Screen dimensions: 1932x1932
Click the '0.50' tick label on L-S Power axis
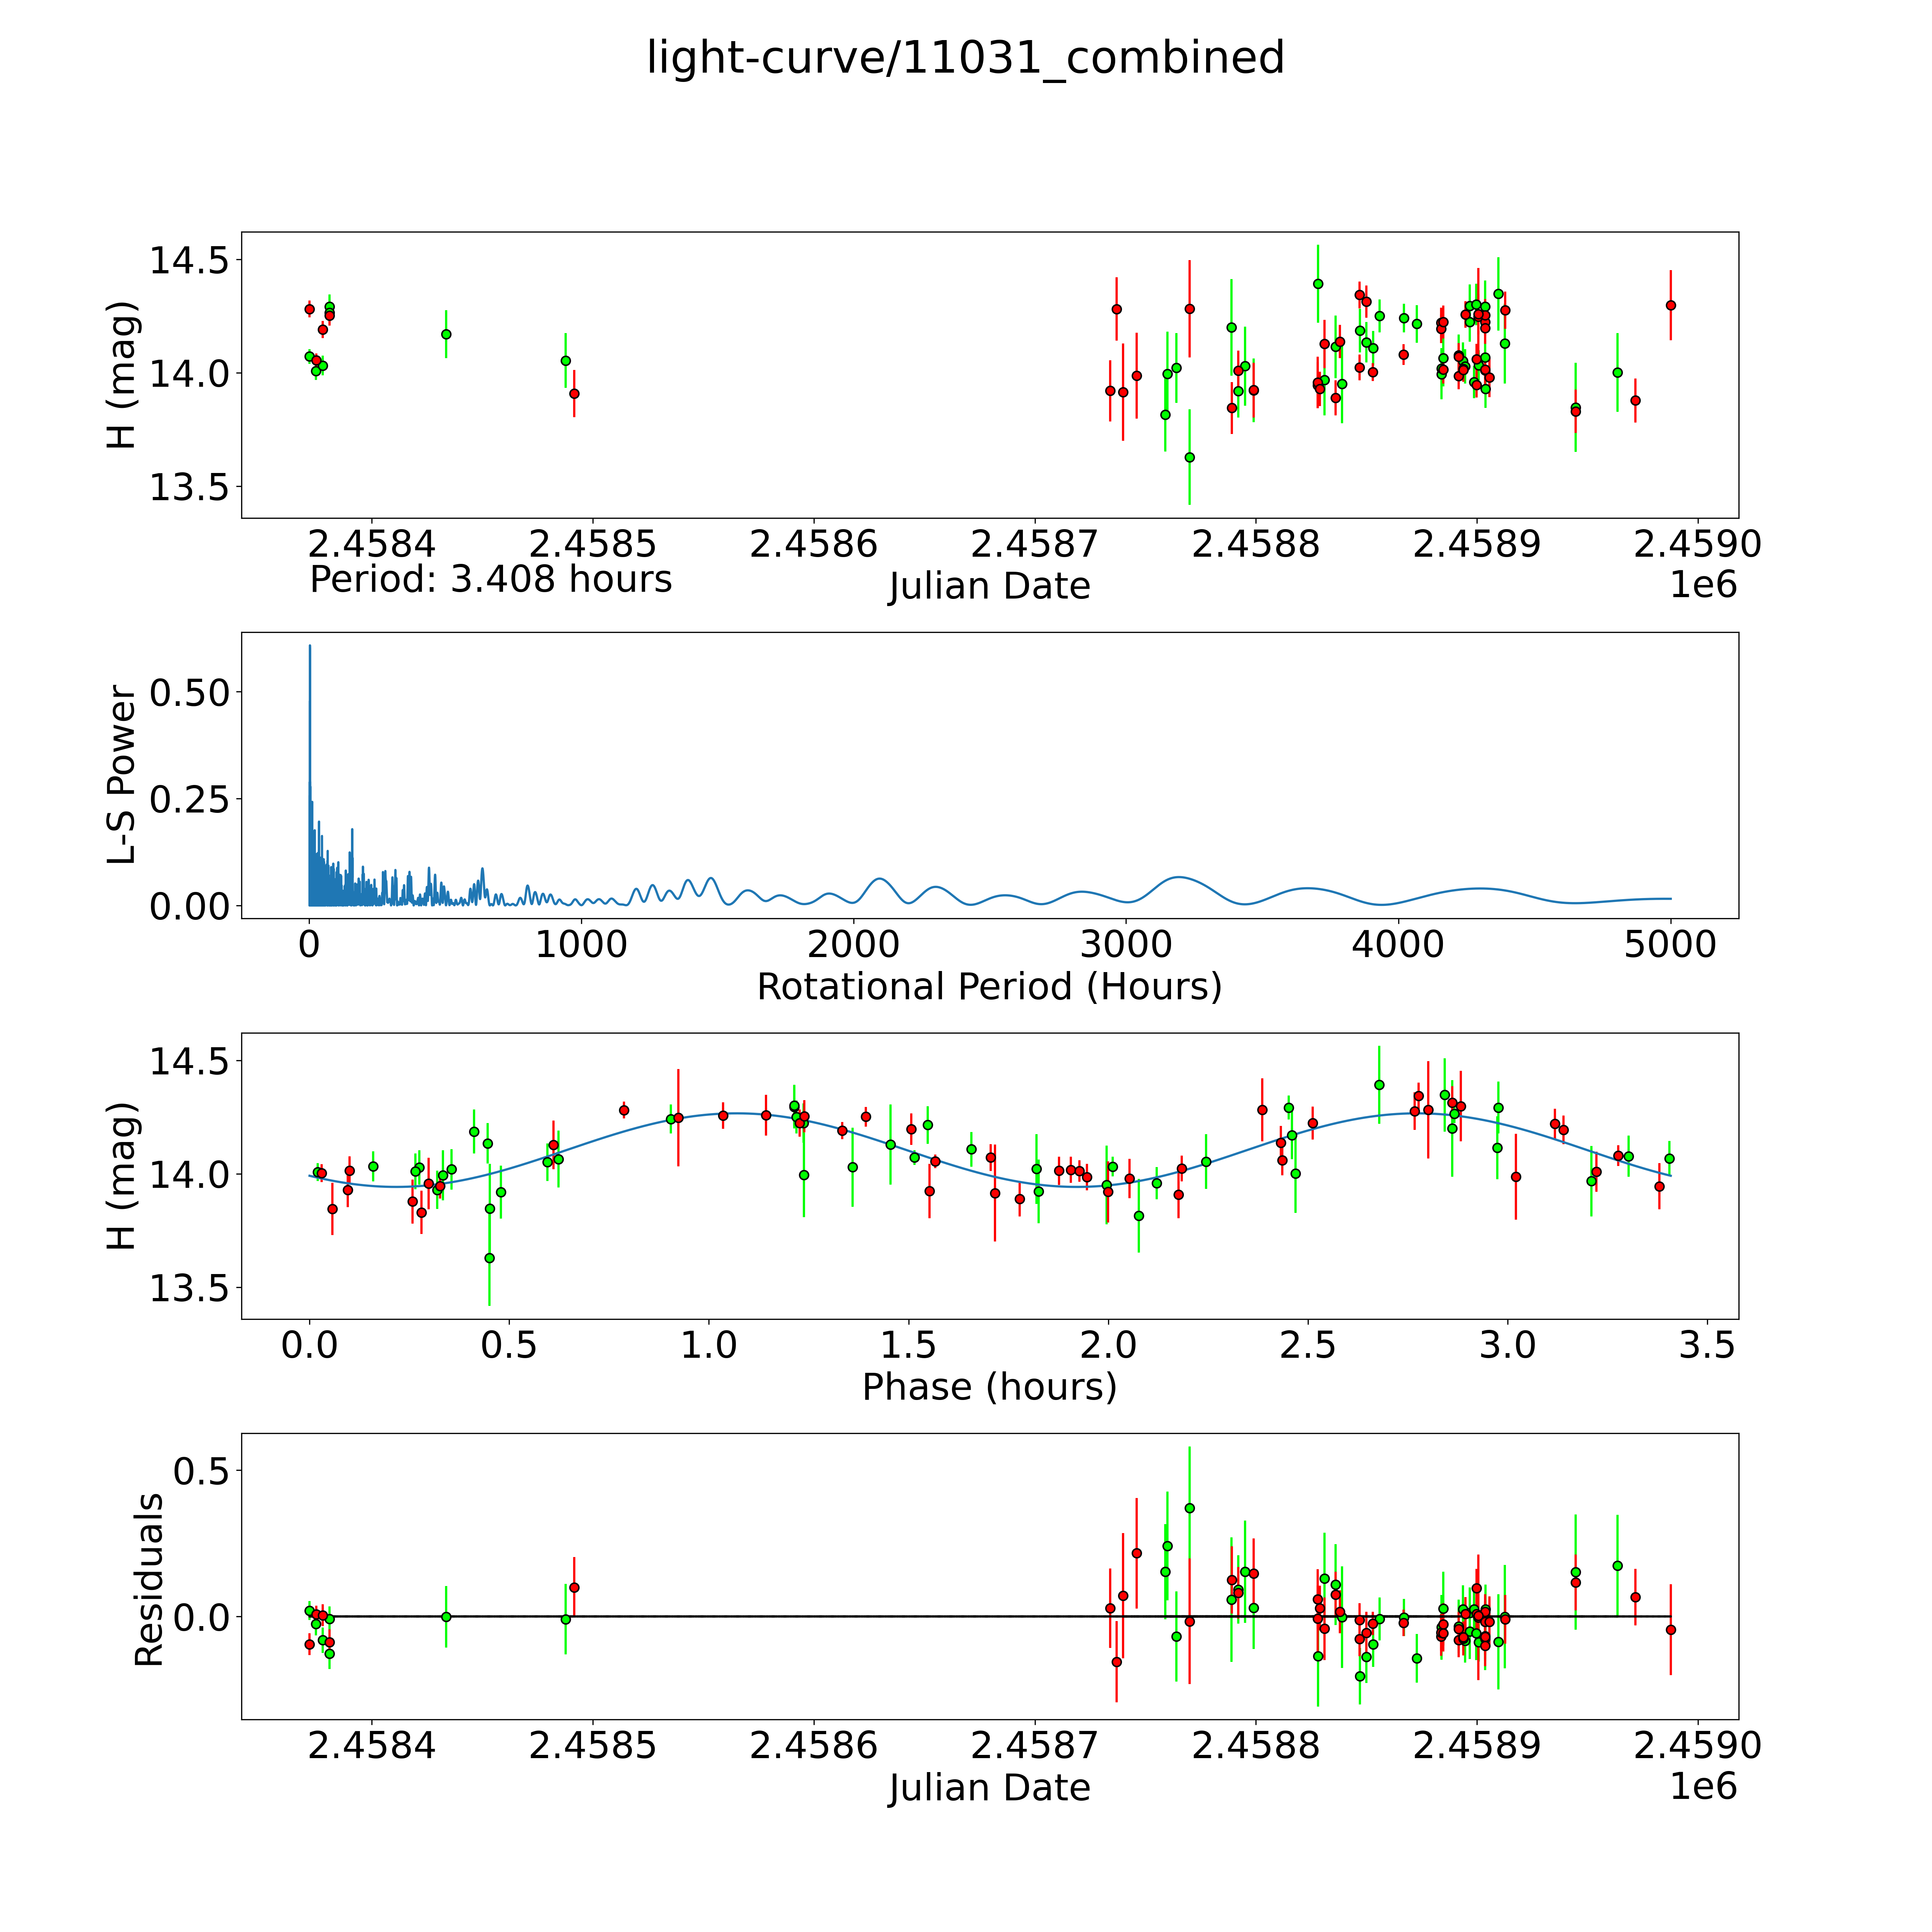click(190, 692)
